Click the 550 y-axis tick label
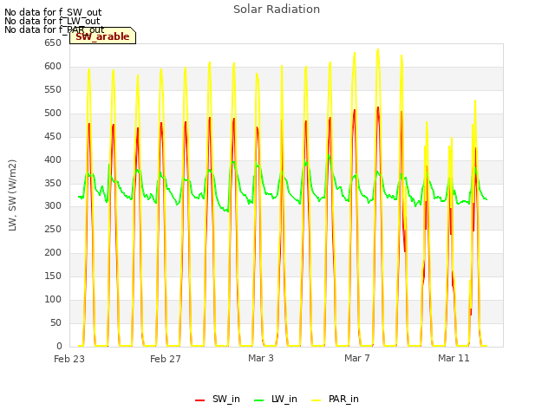Screen dimensions: 555x416 (x=53, y=90)
